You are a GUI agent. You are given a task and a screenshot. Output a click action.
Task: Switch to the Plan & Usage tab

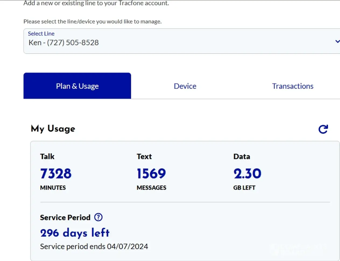click(77, 86)
